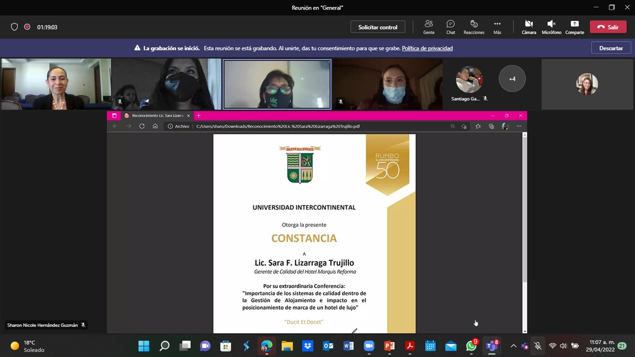Image resolution: width=635 pixels, height=357 pixels.
Task: Open File Explorer from taskbar
Action: tap(287, 346)
